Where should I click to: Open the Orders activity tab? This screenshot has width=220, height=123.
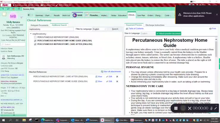coord(150,15)
